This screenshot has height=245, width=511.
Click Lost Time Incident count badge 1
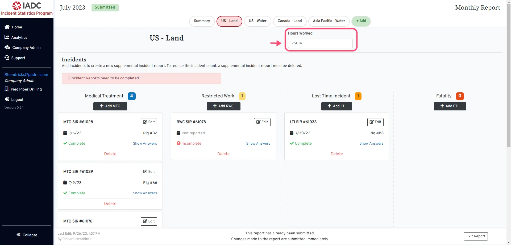click(358, 96)
